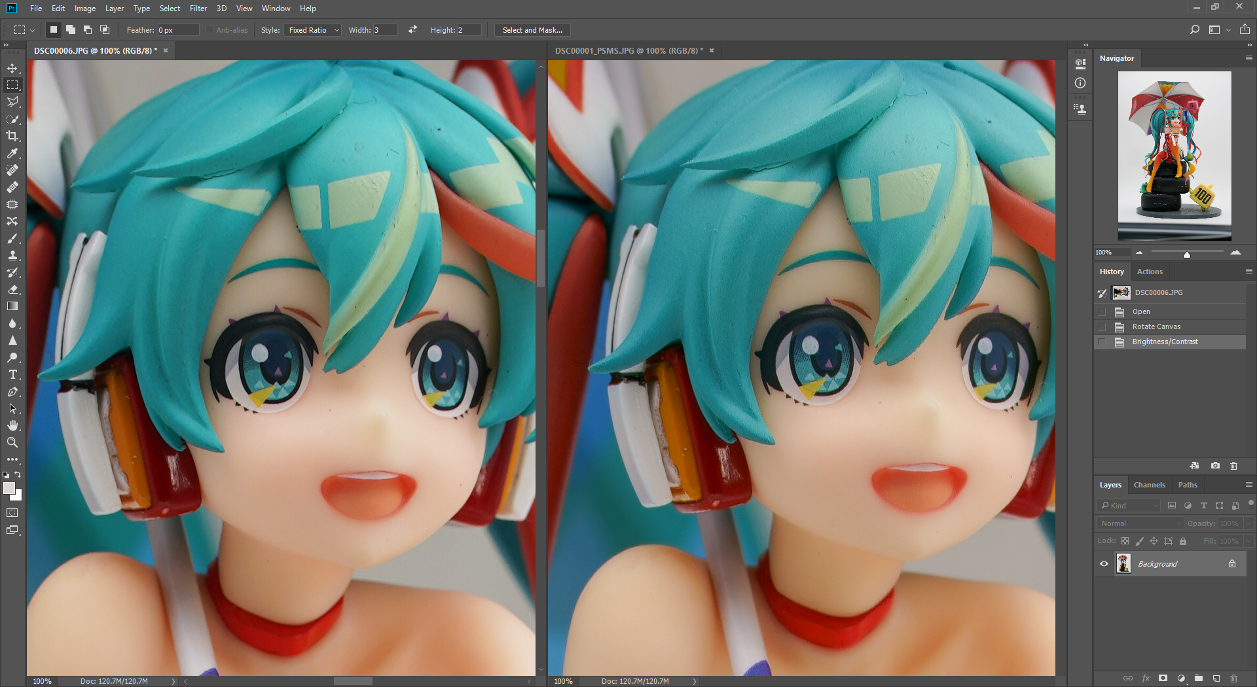Screen dimensions: 1257x687
Task: Select the Dodge tool
Action: click(12, 357)
